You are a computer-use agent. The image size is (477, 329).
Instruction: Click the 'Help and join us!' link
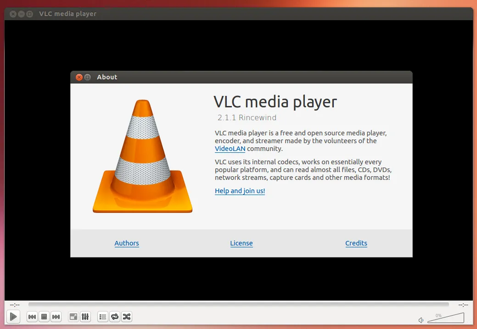(240, 191)
